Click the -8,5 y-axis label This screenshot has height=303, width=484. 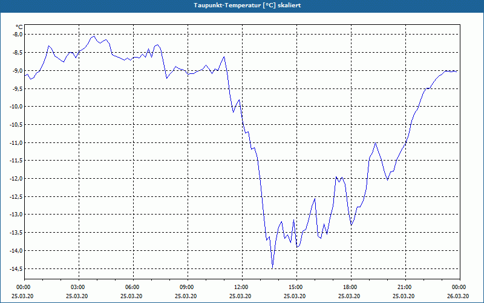[17, 53]
